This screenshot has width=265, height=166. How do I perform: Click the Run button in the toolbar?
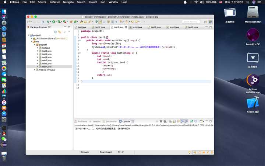[53, 22]
